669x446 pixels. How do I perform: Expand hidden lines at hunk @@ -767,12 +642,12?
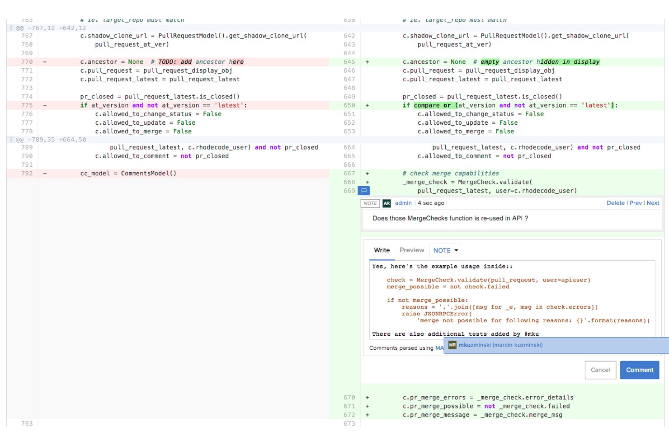11,28
